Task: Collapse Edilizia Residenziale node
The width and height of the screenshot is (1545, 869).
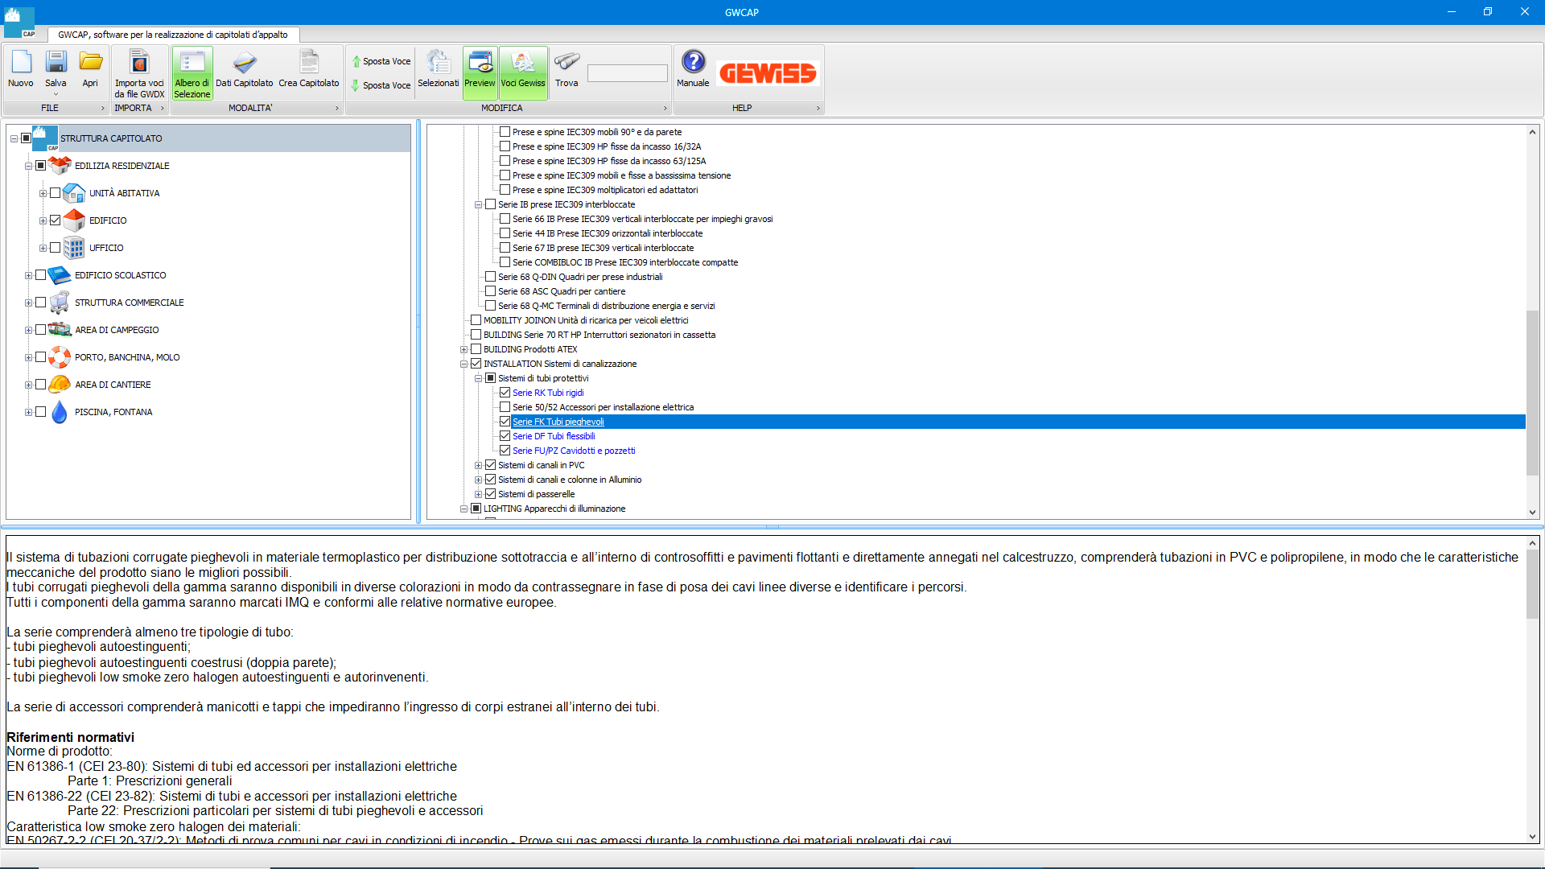Action: (28, 166)
